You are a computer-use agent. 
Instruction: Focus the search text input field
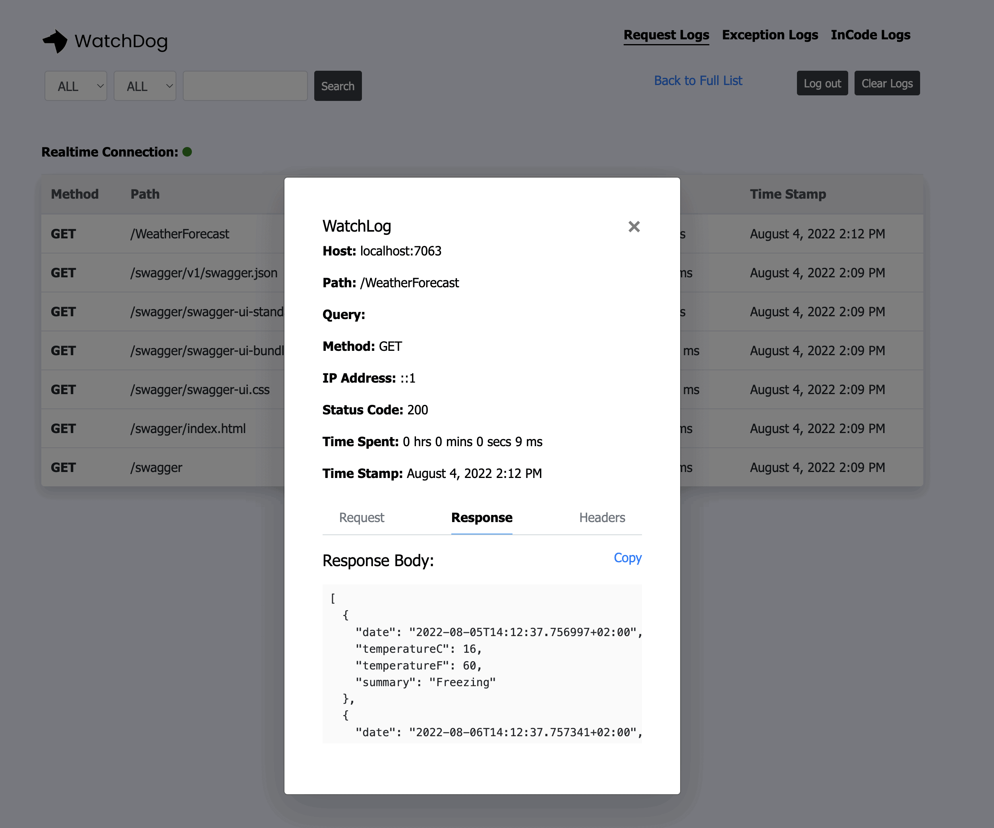click(245, 86)
